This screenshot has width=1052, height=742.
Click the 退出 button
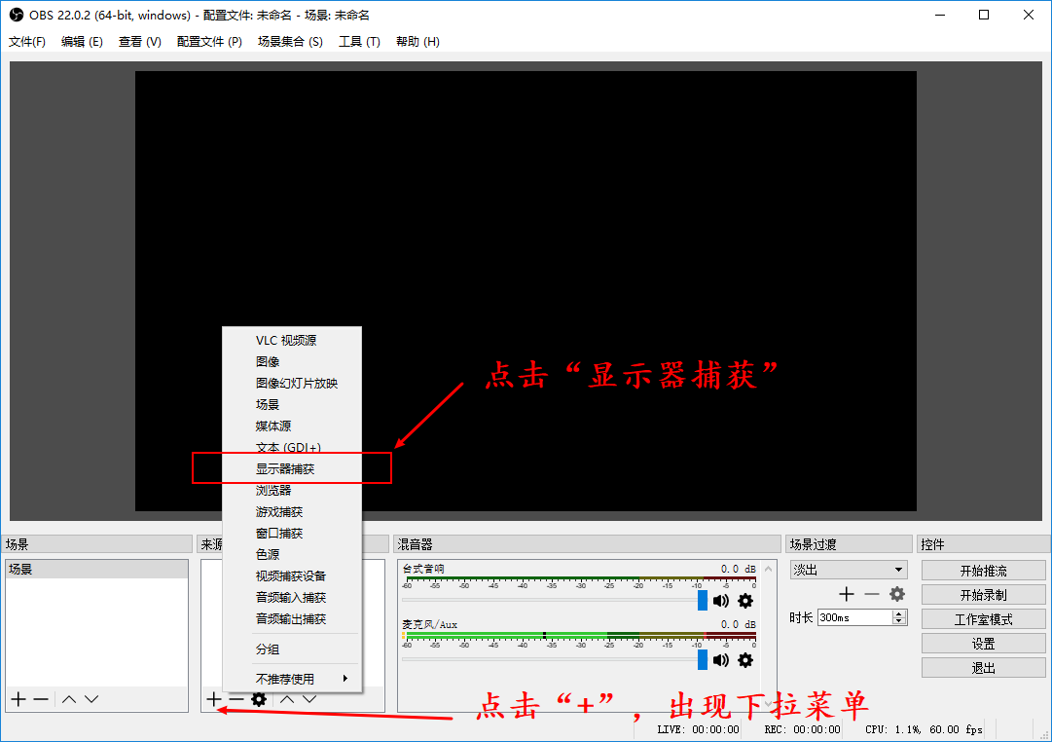983,667
